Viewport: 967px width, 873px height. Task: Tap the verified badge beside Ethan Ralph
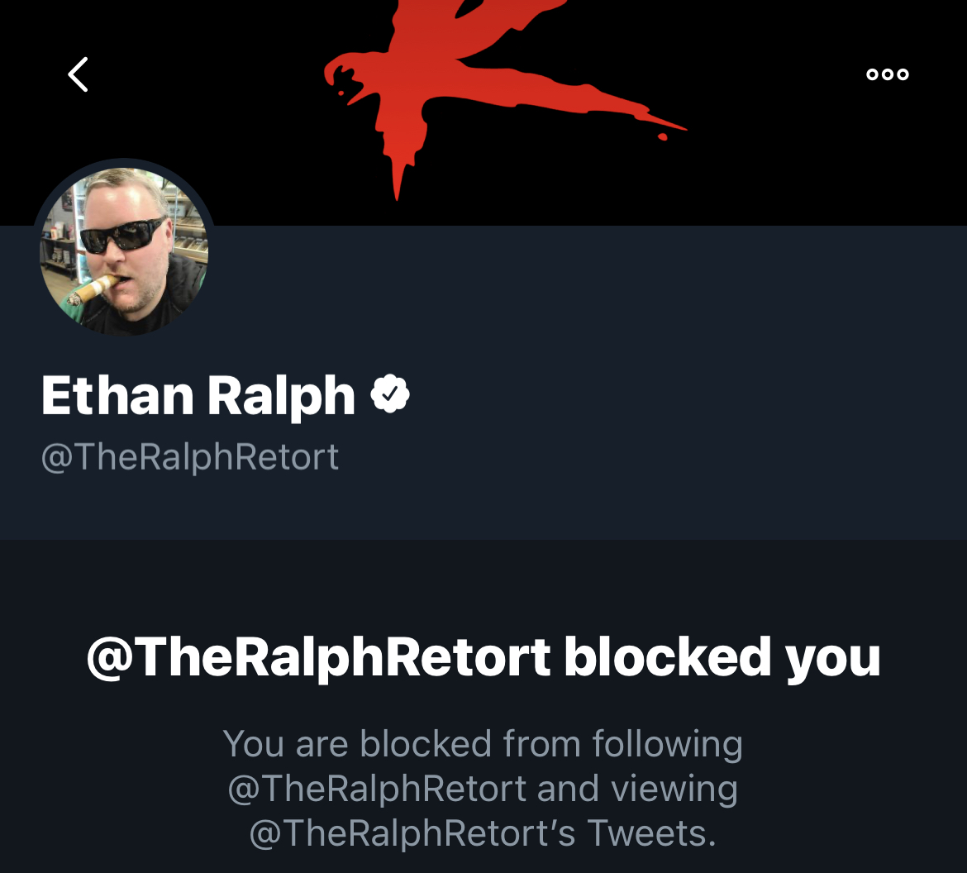tap(390, 394)
